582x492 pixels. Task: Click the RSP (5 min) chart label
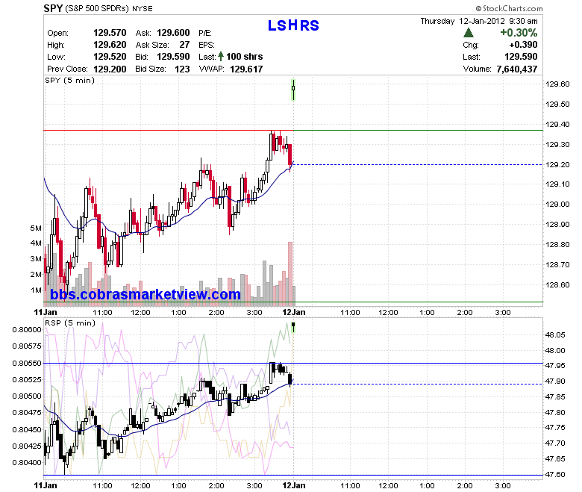[x=70, y=323]
